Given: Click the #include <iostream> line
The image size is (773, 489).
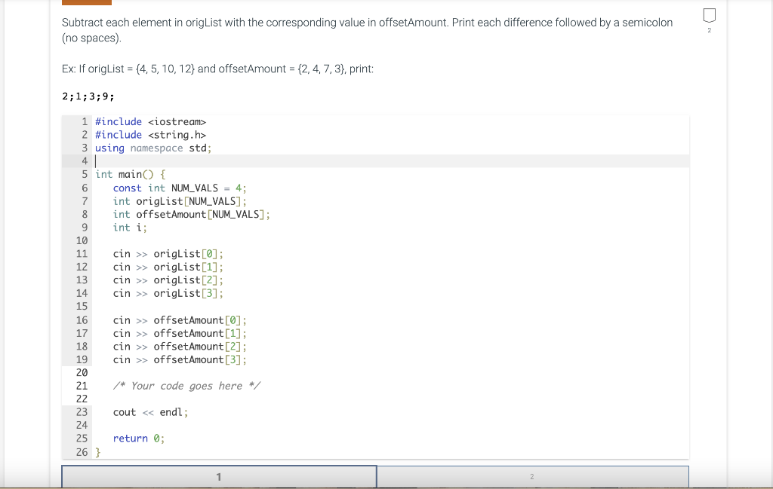Looking at the screenshot, I should point(149,121).
